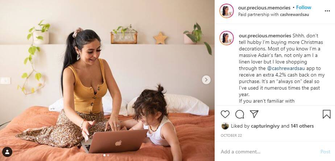Select second carousel dot indicator
Image resolution: width=335 pixels, height=161 pixels.
click(x=108, y=155)
